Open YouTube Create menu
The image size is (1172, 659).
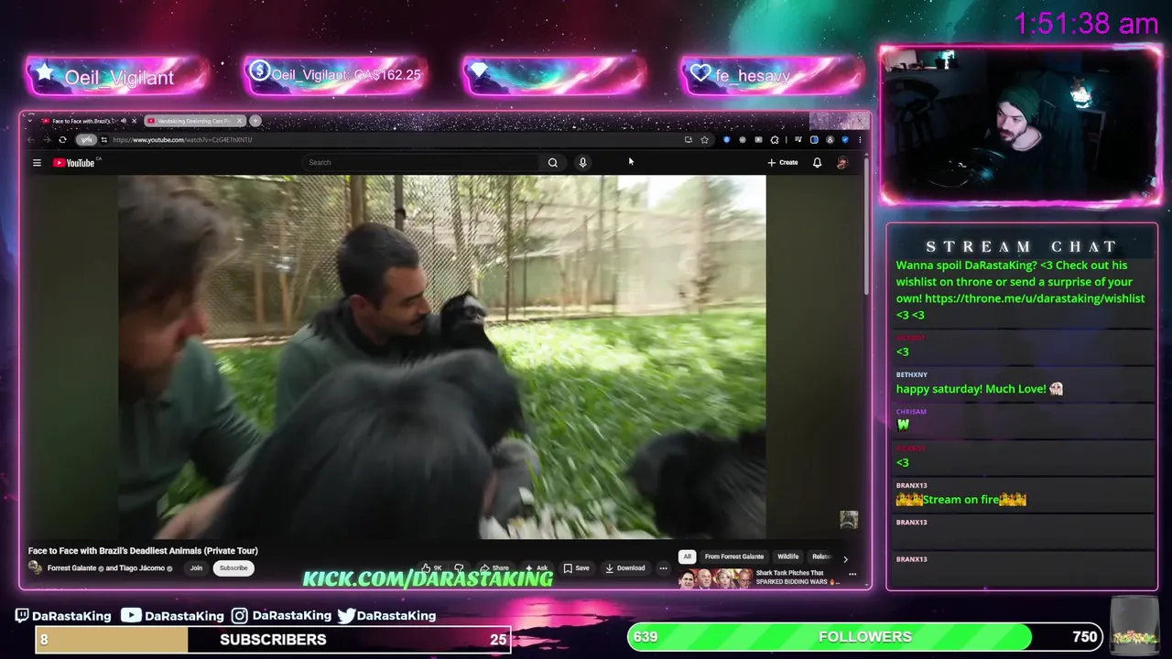coord(783,162)
